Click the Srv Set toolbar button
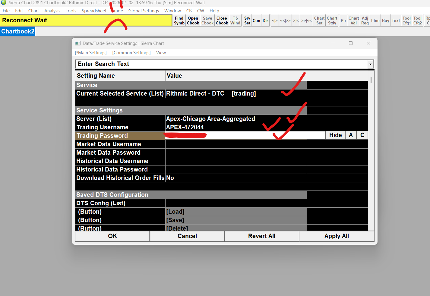 (x=247, y=20)
